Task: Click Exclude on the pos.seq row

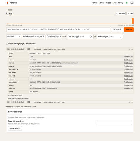Action: [x=130, y=79]
